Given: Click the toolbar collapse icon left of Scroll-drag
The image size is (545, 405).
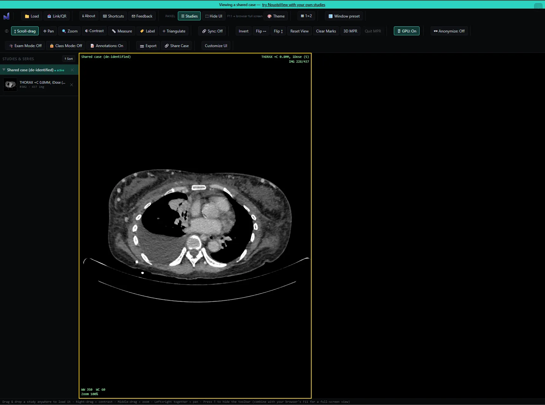Looking at the screenshot, I should point(7,31).
